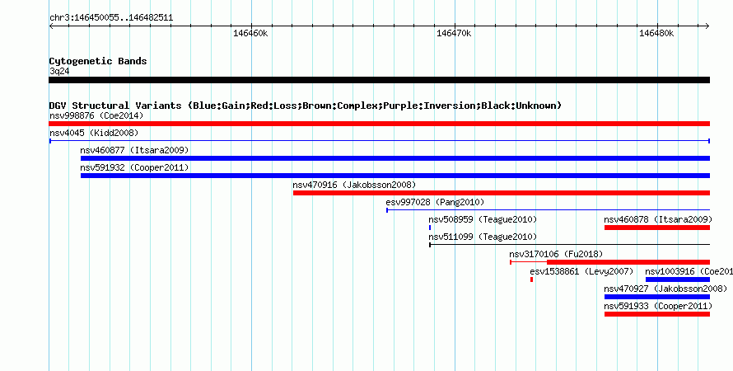This screenshot has width=733, height=371.
Task: Select the nsv1003916 label
Action: pyautogui.click(x=689, y=271)
